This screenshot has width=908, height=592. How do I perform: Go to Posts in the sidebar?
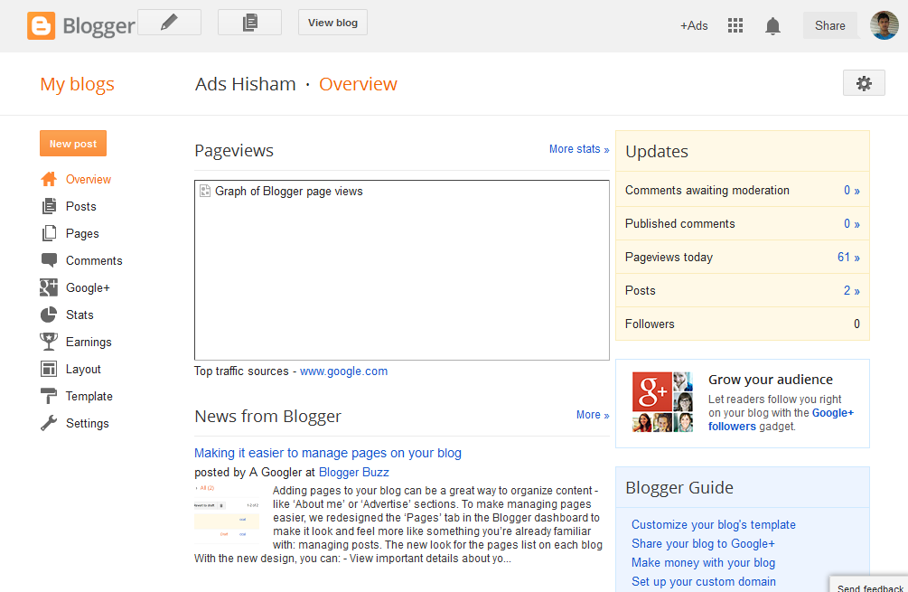click(81, 206)
